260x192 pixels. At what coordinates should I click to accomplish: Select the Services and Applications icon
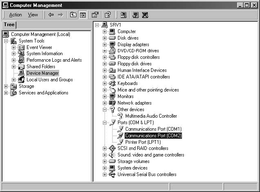(13, 93)
